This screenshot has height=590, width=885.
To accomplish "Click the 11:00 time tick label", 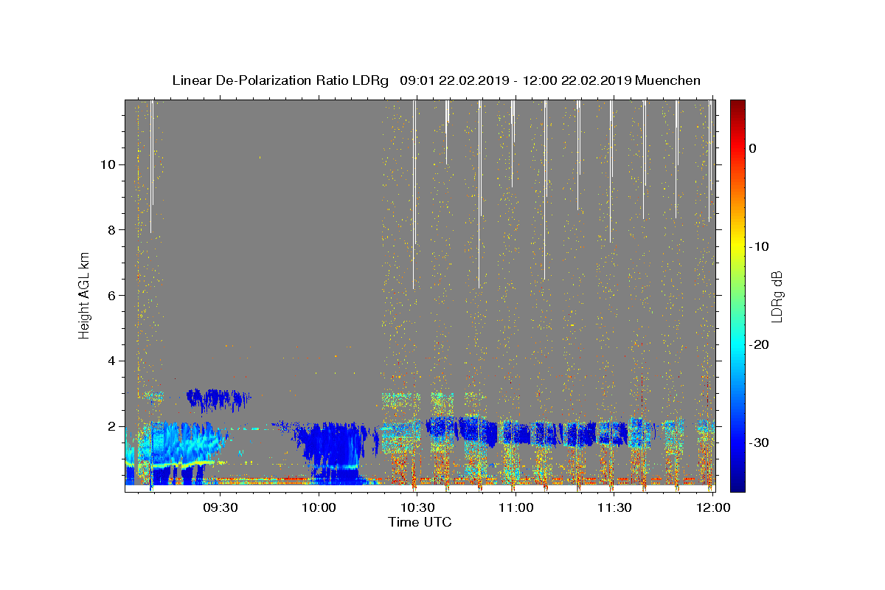I will [x=516, y=508].
